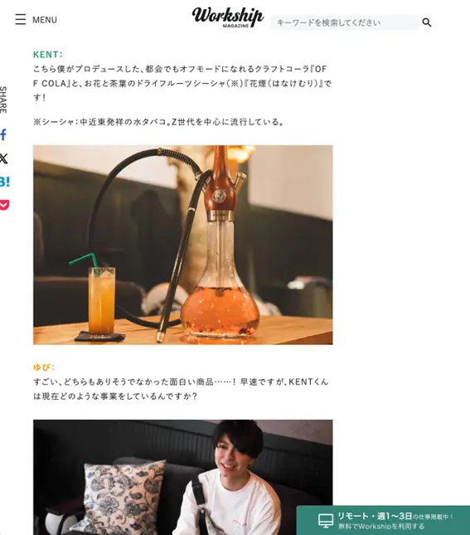The height and width of the screenshot is (535, 470).
Task: Click the monitor icon in banner
Action: point(326,521)
